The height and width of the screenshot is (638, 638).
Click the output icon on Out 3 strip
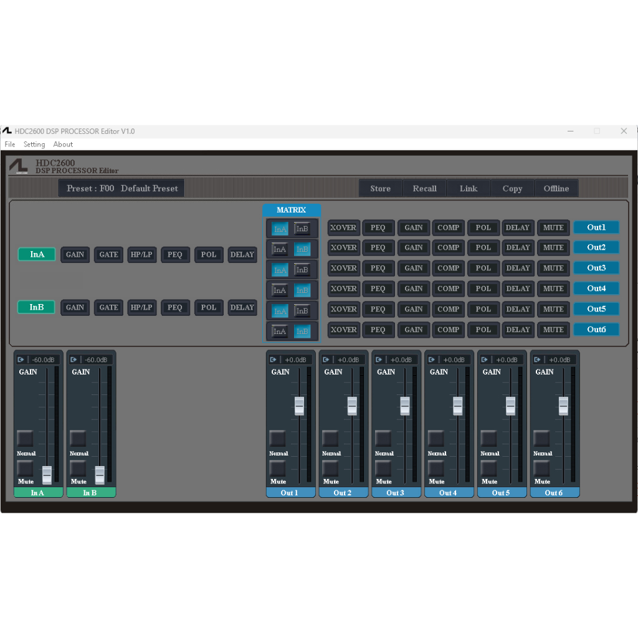click(x=379, y=359)
